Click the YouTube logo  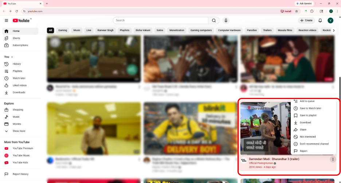(x=21, y=20)
